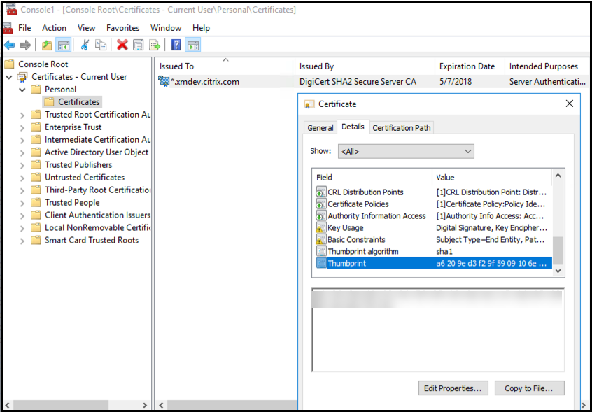Expand Intermediate Certification Authorities node
This screenshot has width=592, height=412.
22,141
